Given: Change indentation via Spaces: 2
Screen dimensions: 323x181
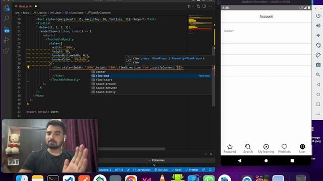Looking at the screenshot, I should [x=105, y=170].
